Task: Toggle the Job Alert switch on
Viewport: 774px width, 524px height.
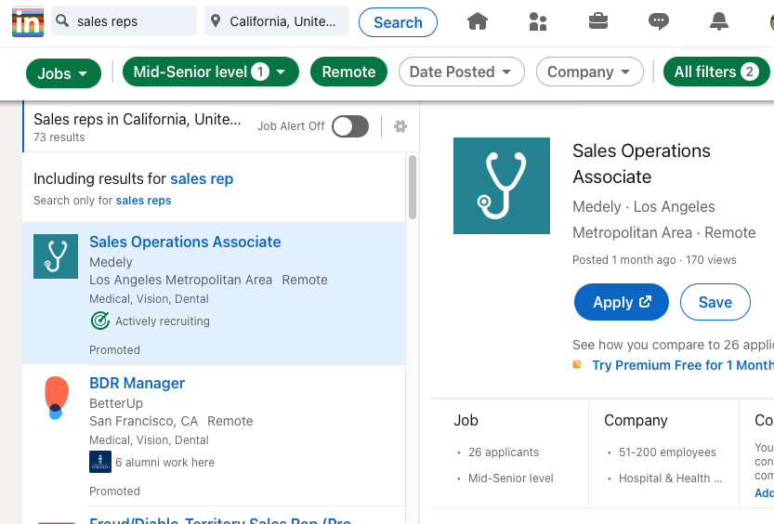Action: 350,126
